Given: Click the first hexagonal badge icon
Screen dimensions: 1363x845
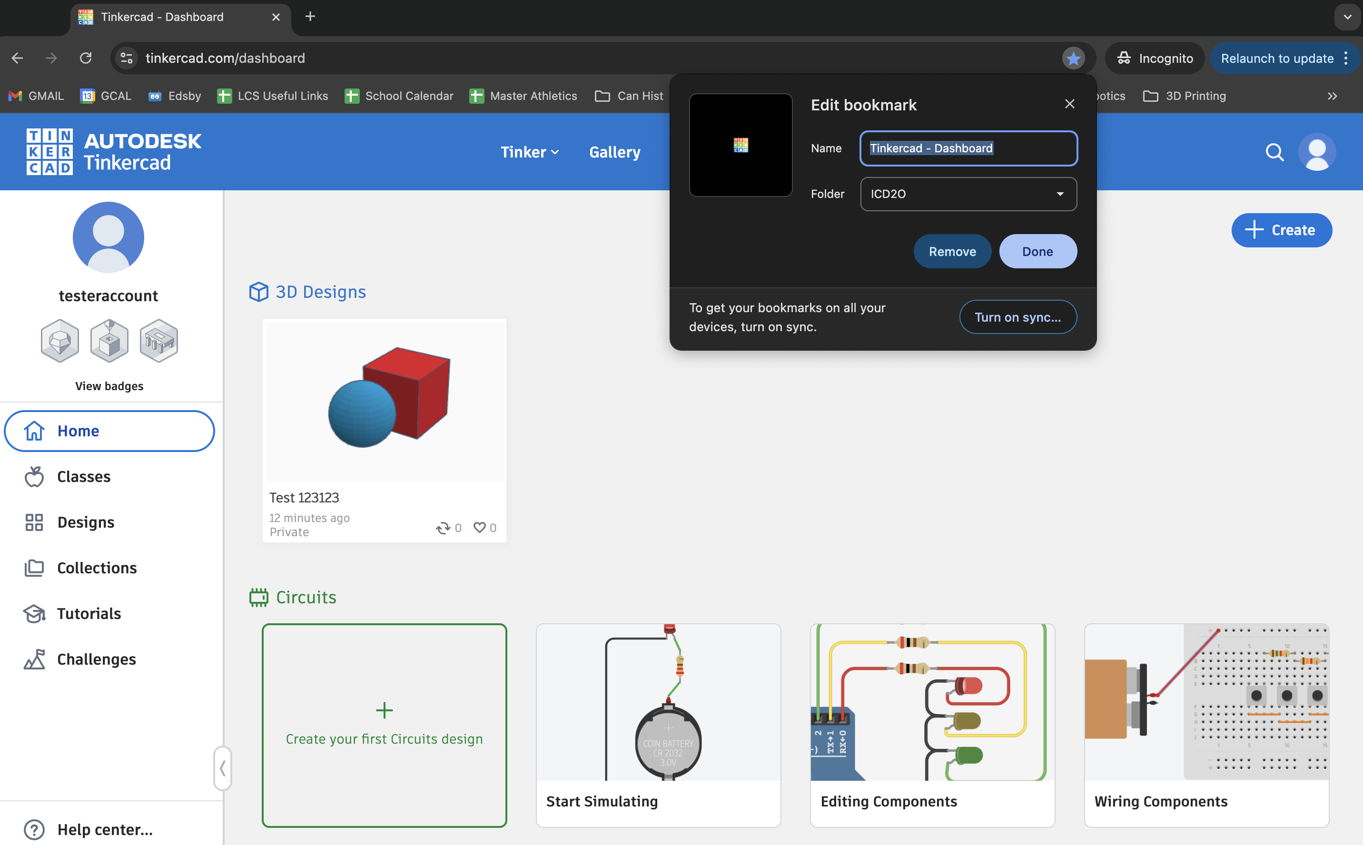Looking at the screenshot, I should (60, 341).
